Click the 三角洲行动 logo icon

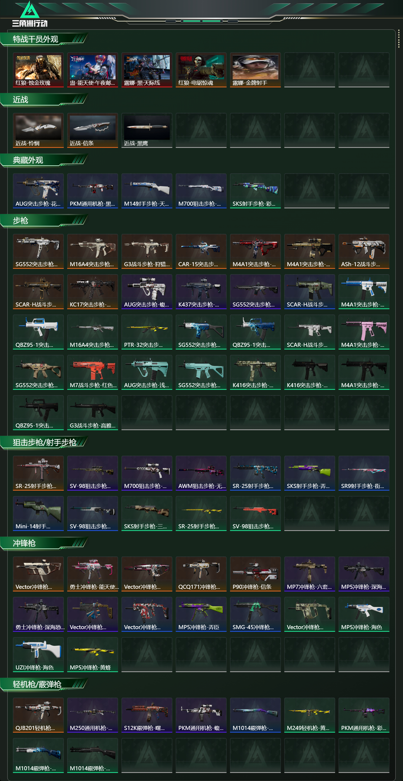30,14
